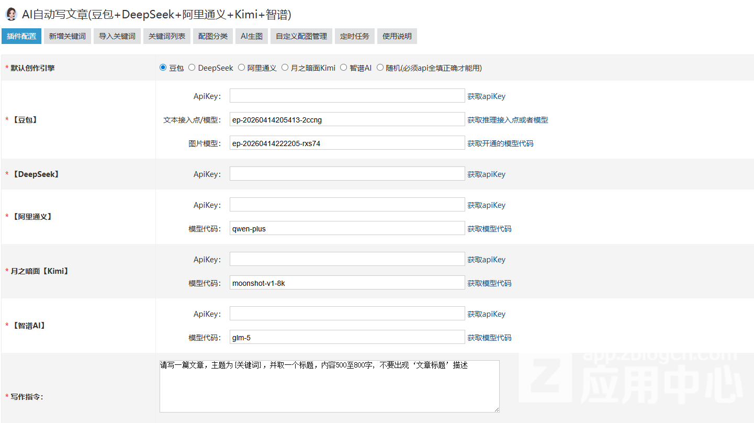Go to the 自定义配图管理 tab
The height and width of the screenshot is (423, 754).
point(301,36)
